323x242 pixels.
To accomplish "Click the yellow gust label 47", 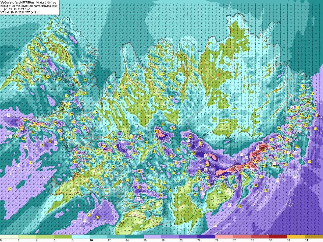I will [x=264, y=150].
